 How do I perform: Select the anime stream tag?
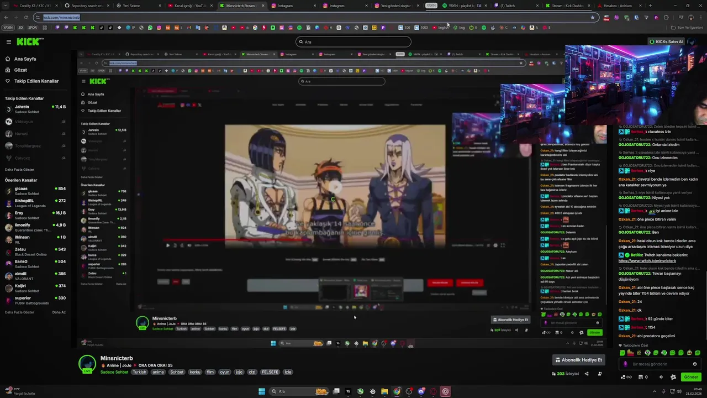pyautogui.click(x=158, y=372)
